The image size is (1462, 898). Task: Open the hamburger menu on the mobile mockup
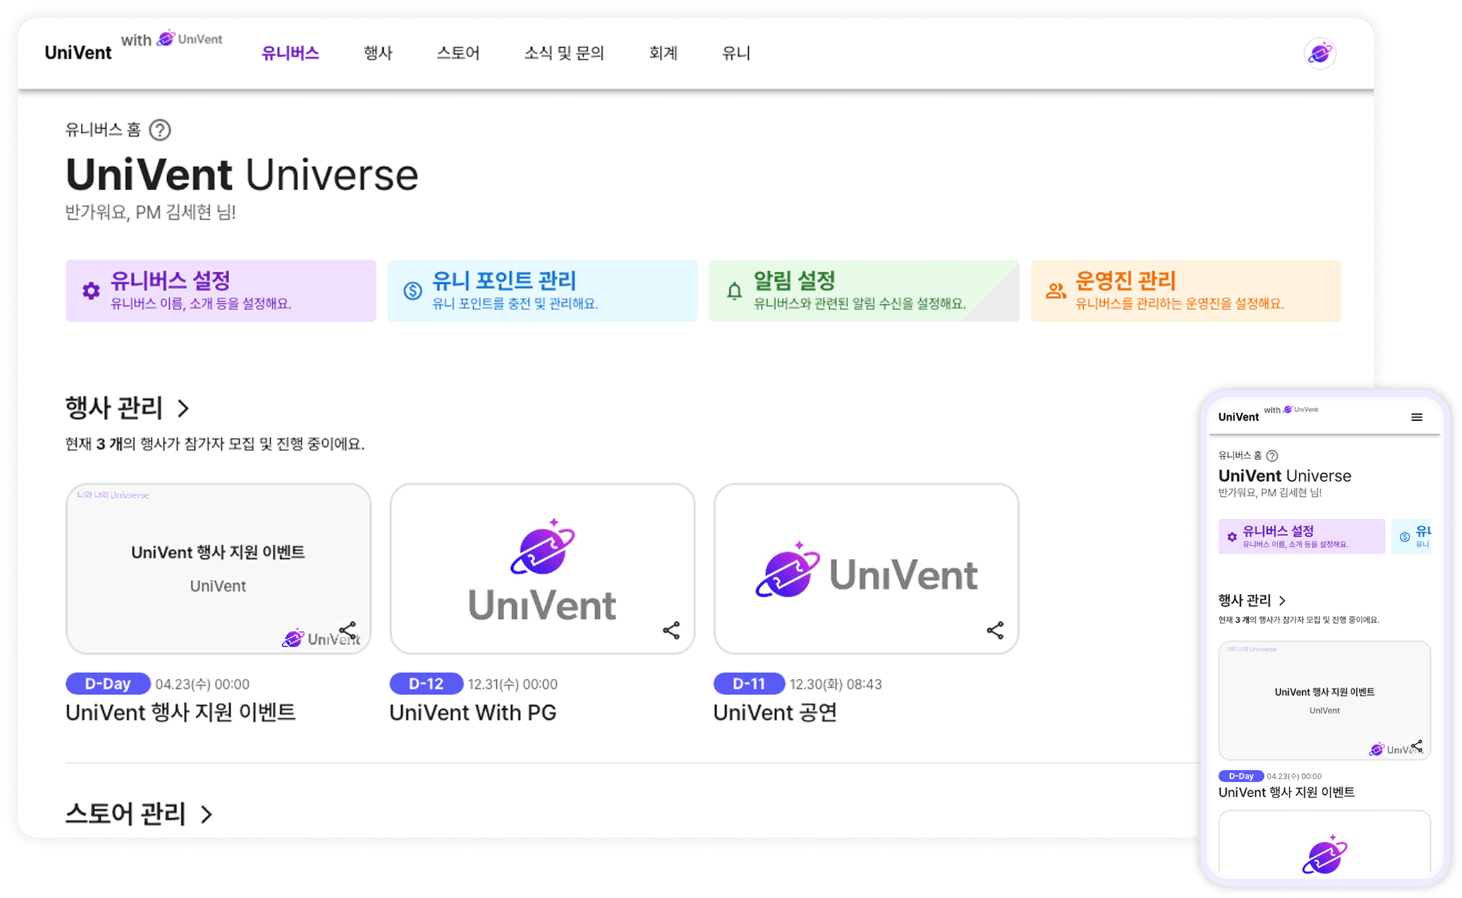pos(1418,417)
